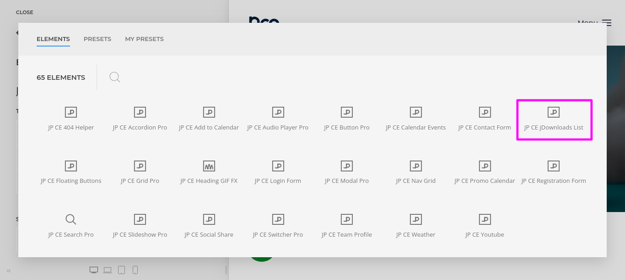
Task: Pick the JP CE Search Pro element
Action: click(x=71, y=226)
